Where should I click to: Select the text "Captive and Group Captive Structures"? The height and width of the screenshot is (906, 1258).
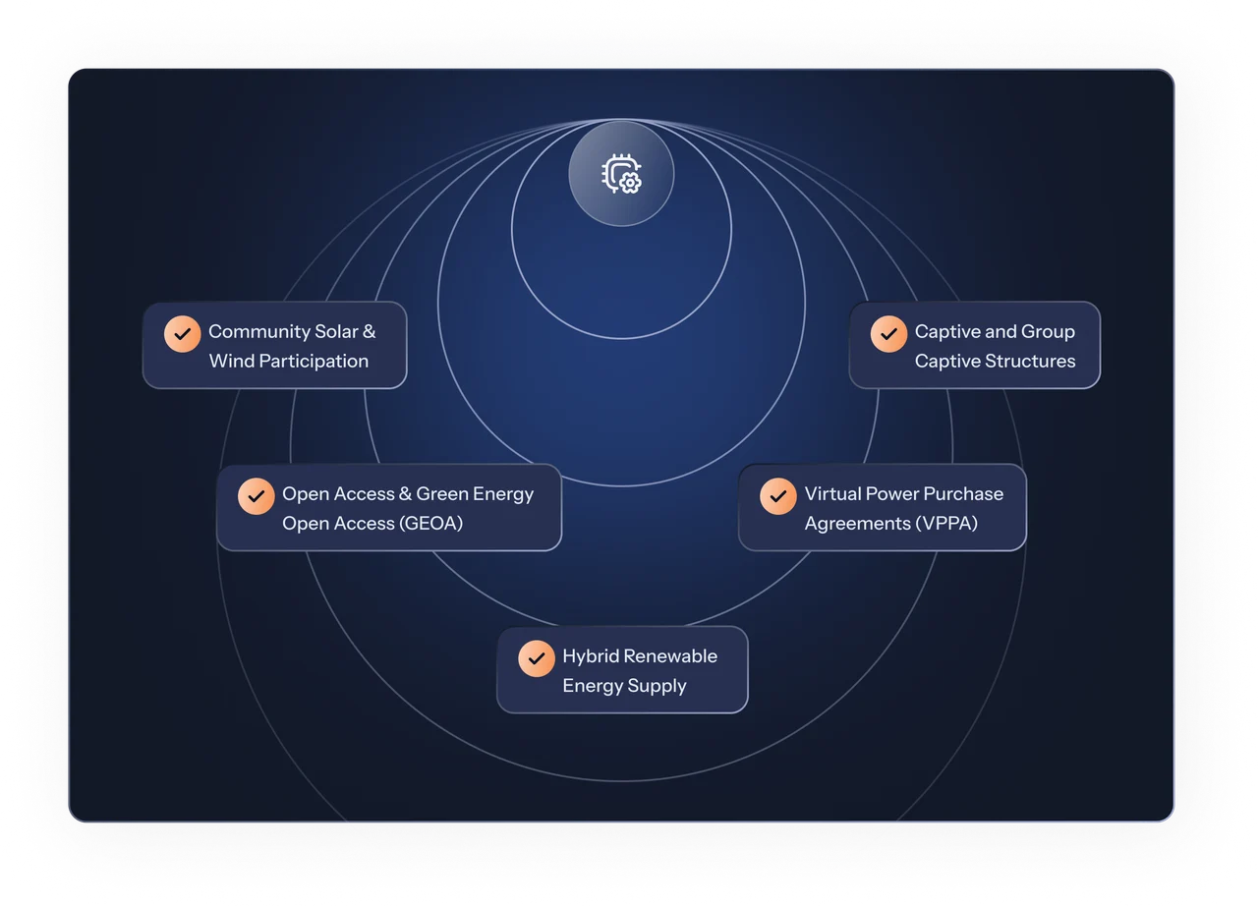tap(995, 346)
